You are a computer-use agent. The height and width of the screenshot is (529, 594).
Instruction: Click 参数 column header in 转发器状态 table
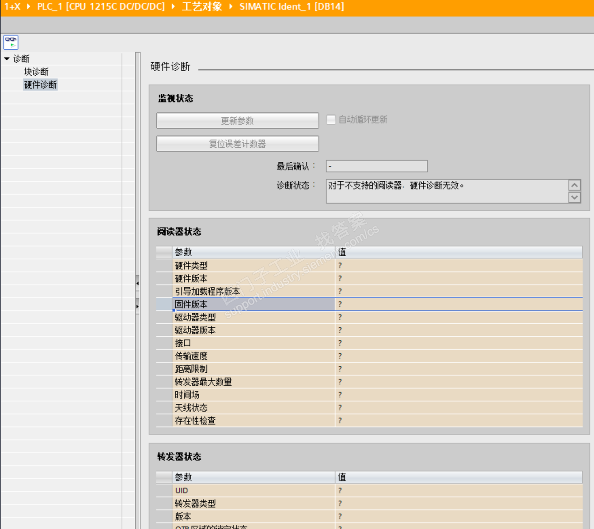coord(254,477)
